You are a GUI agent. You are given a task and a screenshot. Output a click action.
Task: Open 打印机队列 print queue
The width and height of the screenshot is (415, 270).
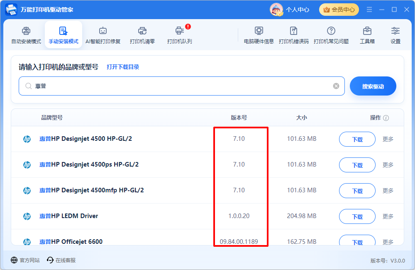[180, 35]
